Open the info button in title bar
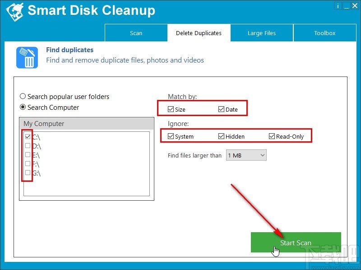Image resolution: width=361 pixels, height=270 pixels. coord(338,6)
